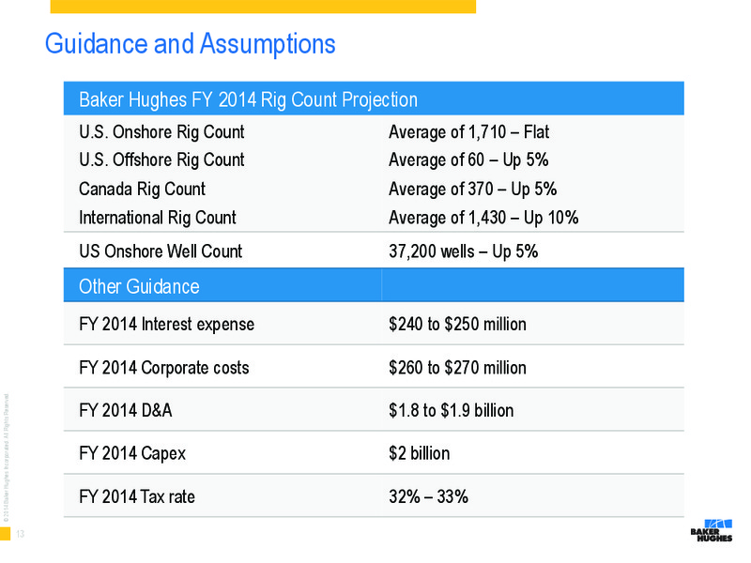
Task: Click 'Average of 60 – Up 5%' value
Action: click(x=468, y=160)
